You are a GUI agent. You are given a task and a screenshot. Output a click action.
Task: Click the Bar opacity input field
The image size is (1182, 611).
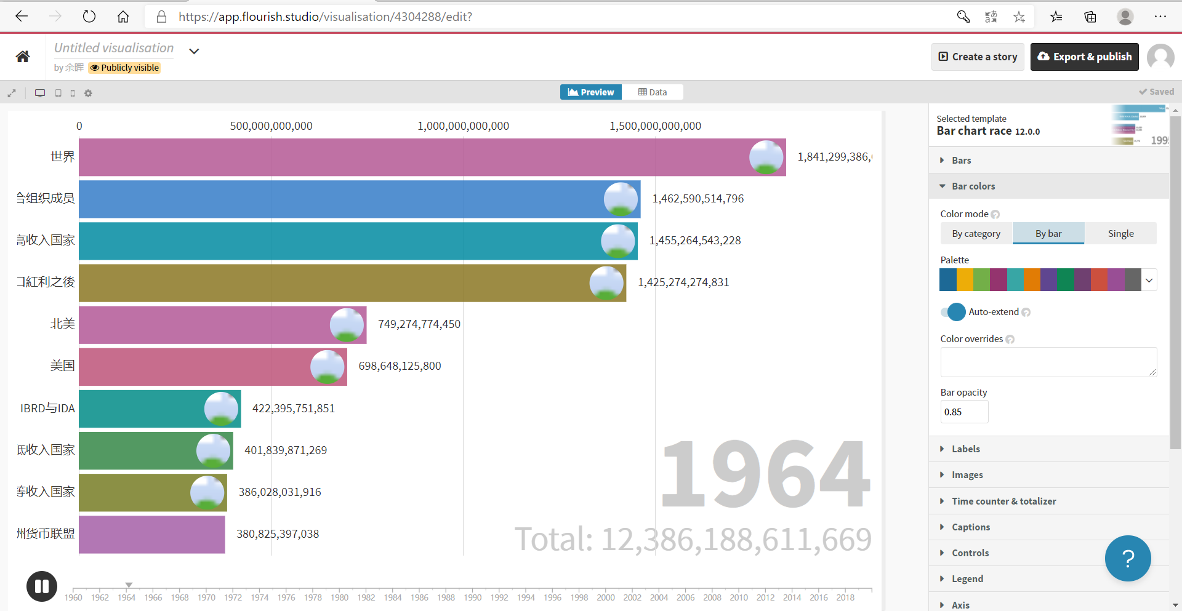pos(964,412)
